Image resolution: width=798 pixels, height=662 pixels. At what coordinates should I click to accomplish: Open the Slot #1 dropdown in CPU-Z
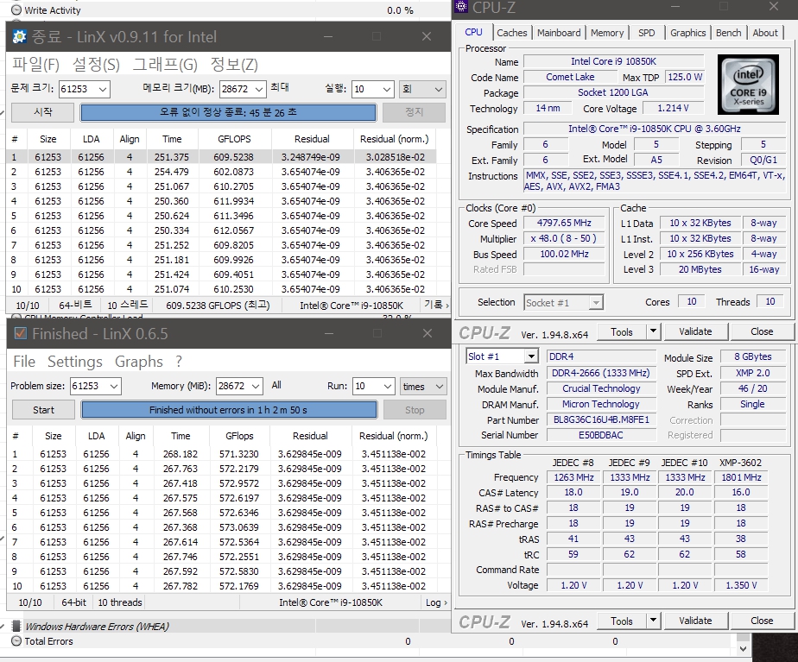pyautogui.click(x=530, y=357)
